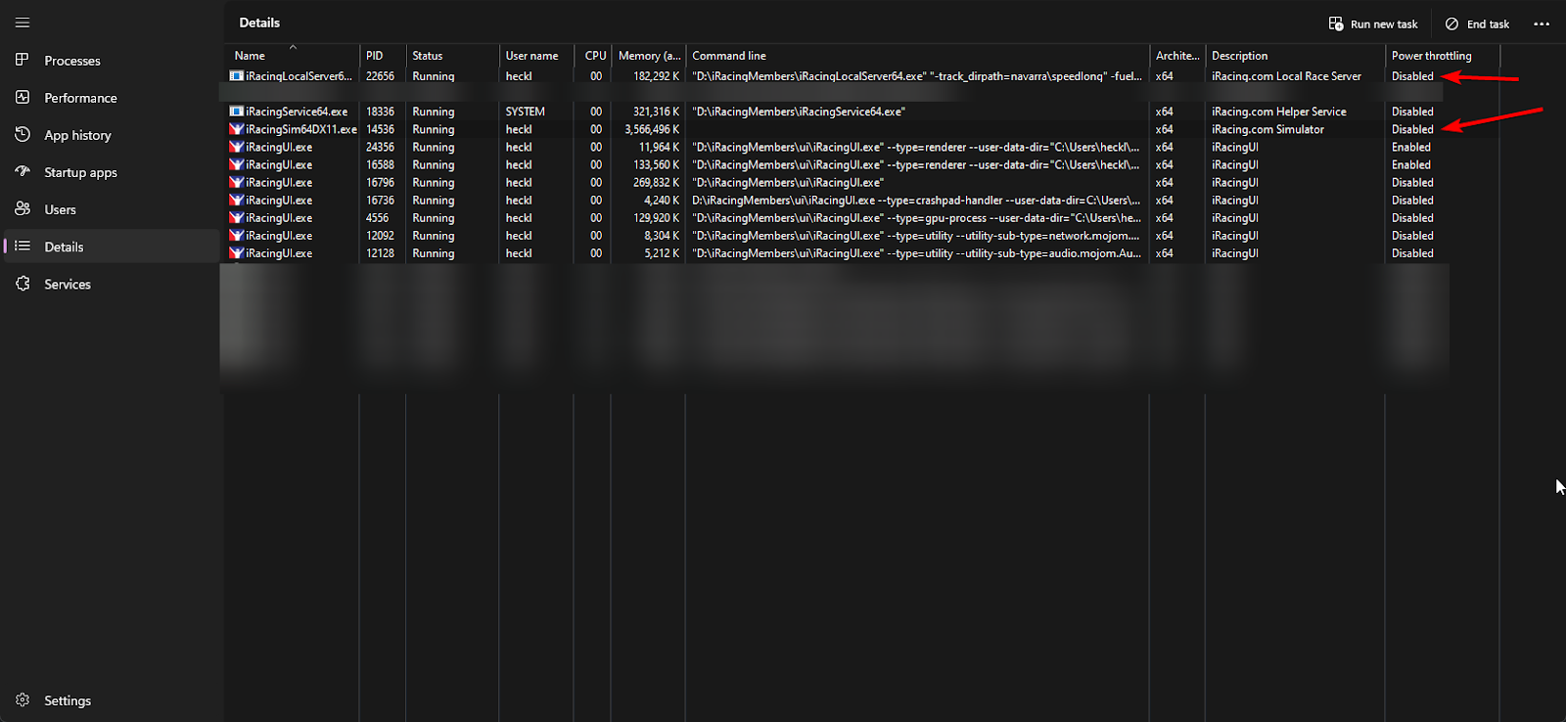The height and width of the screenshot is (722, 1566).
Task: Select PID 22656 cell
Action: click(x=380, y=75)
